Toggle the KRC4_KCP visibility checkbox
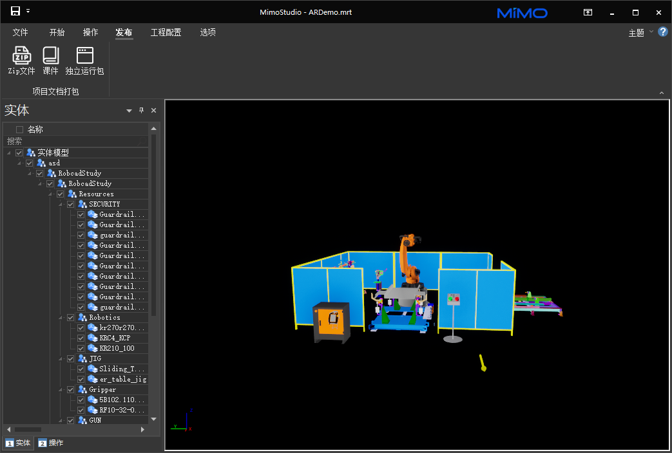 (81, 338)
